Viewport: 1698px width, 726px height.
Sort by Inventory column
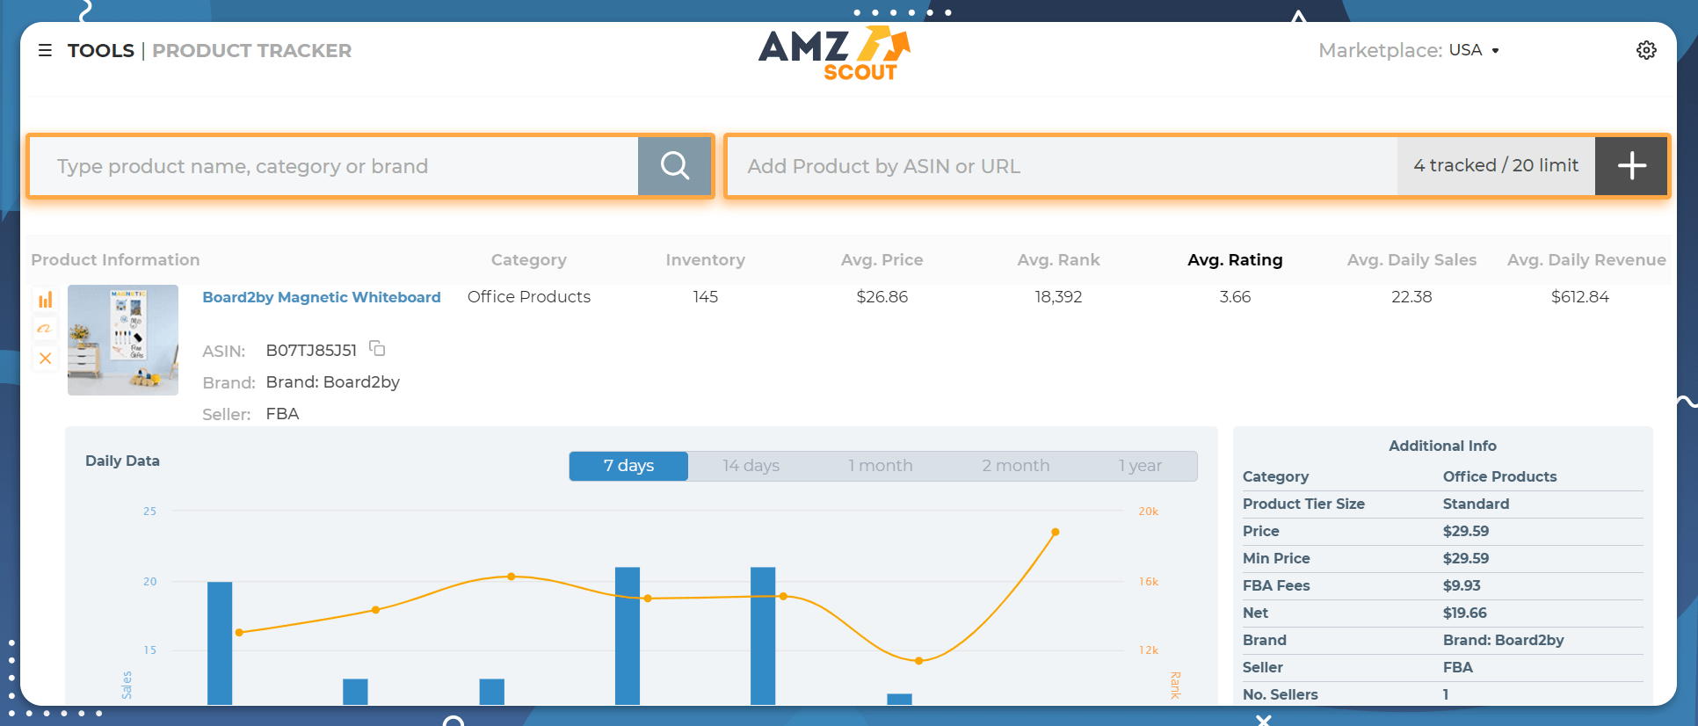tap(705, 259)
